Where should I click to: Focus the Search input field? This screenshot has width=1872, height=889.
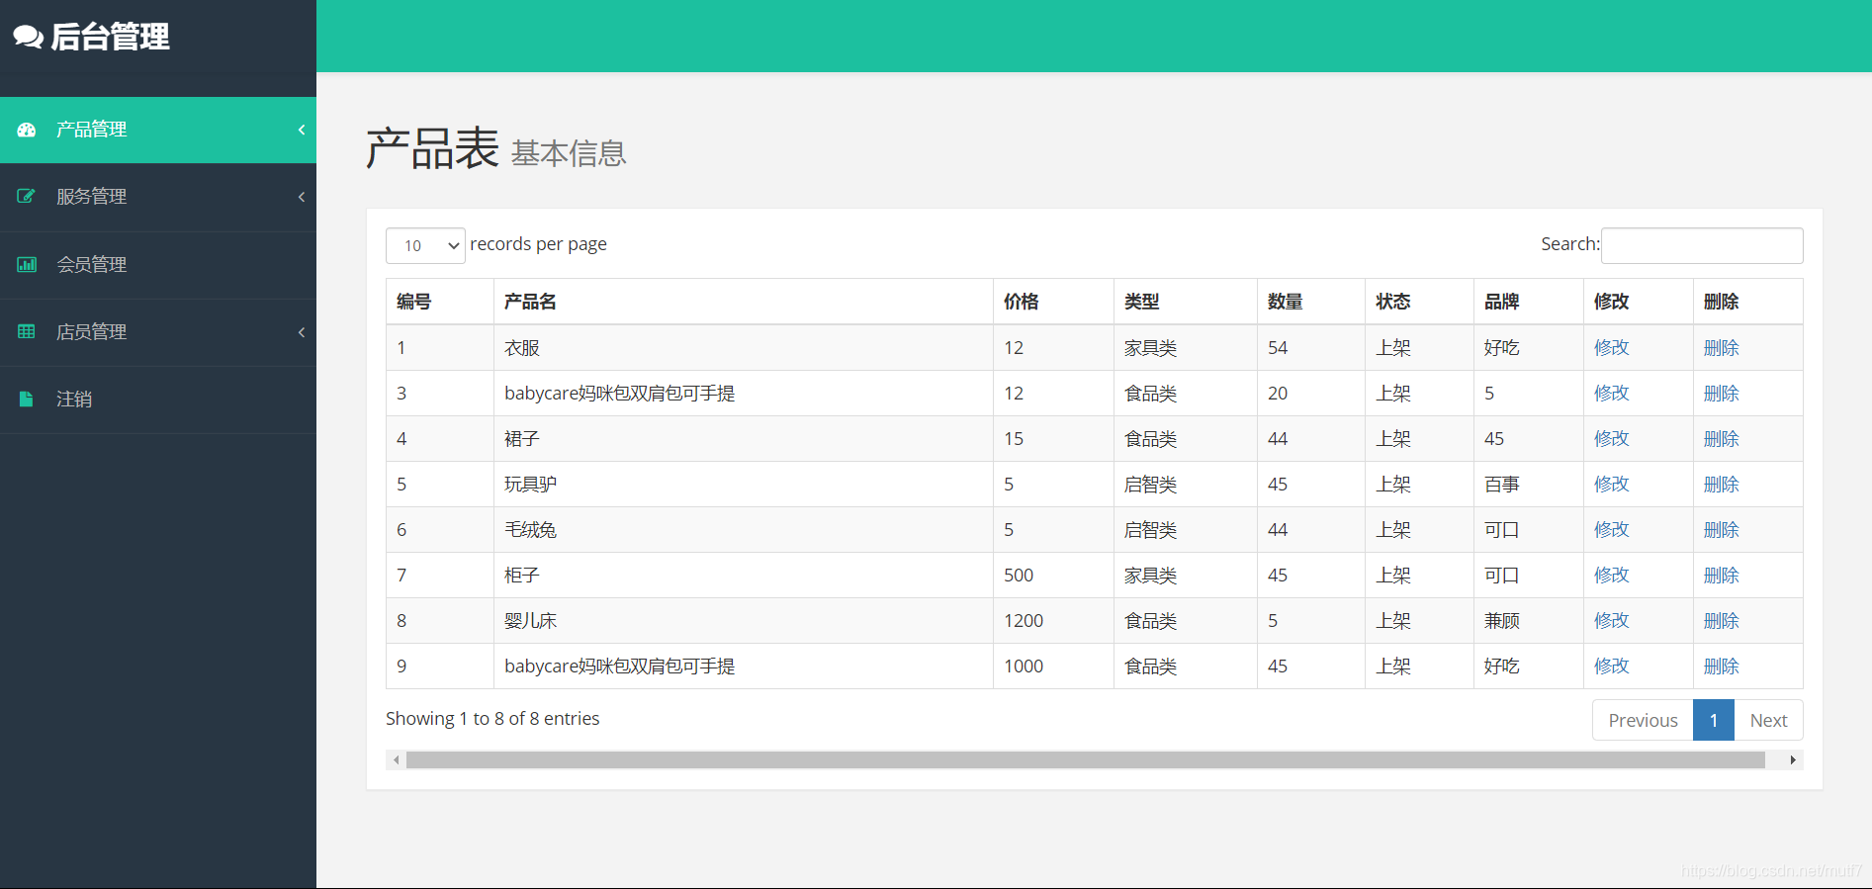point(1702,245)
